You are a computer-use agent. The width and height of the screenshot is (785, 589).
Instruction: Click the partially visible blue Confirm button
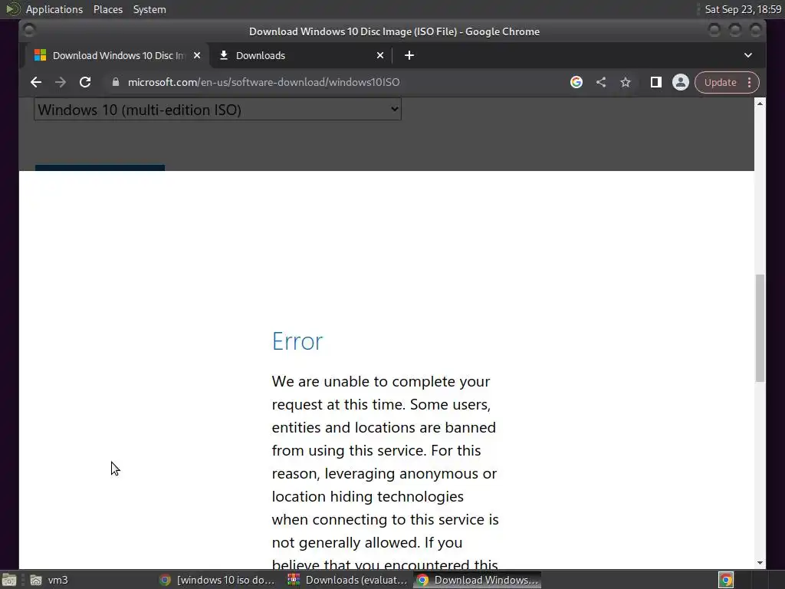coord(100,168)
